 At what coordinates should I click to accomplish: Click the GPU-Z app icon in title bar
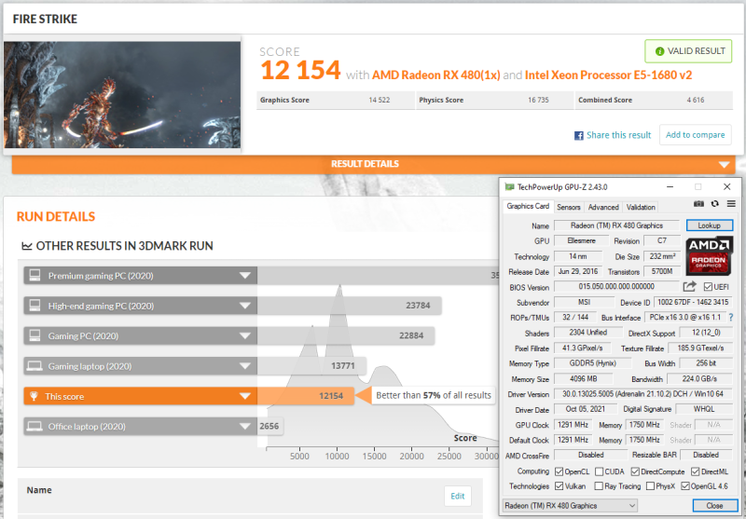[508, 186]
